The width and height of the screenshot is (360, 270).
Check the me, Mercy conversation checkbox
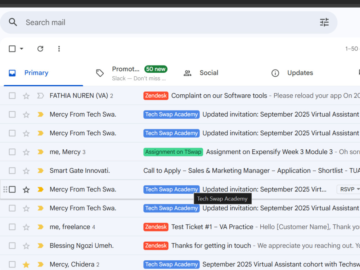[12, 152]
